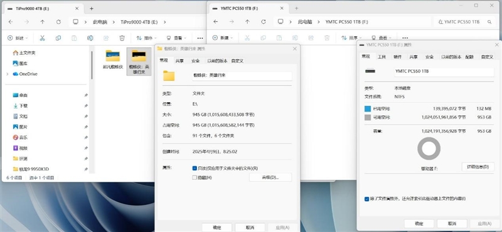Open 主文件夹 (Home) in the sidebar
The image size is (502, 232).
[x=24, y=53]
